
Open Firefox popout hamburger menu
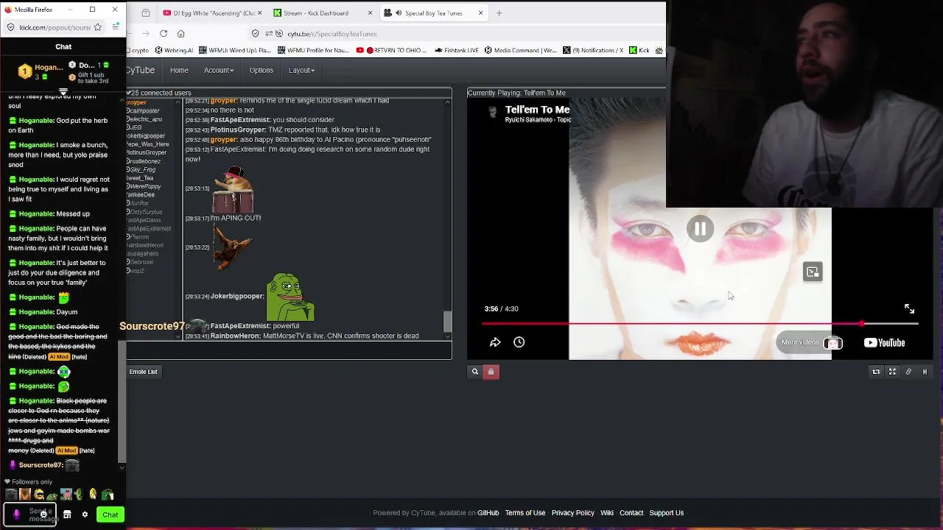116,27
